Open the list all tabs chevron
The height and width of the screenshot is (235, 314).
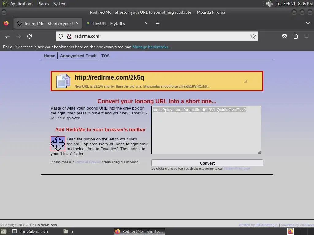pos(308,23)
